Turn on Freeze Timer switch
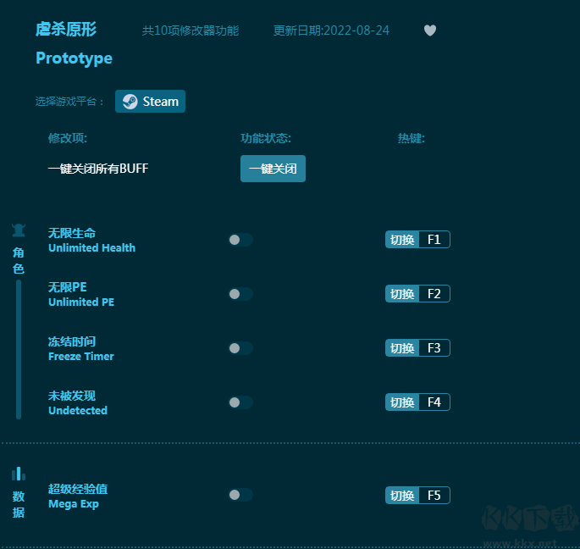This screenshot has height=549, width=580. (240, 348)
